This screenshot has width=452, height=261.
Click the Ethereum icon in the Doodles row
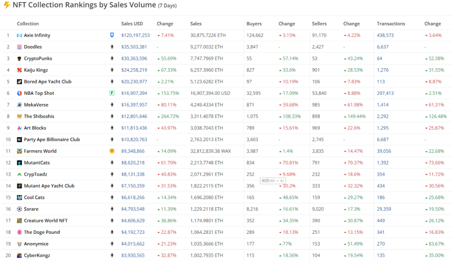112,47
